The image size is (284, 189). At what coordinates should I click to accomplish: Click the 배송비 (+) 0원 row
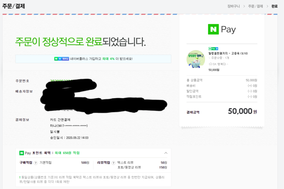point(222,86)
